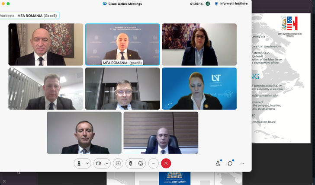The image size is (315, 185).
Task: Open the chat bubble icon
Action: 230,163
